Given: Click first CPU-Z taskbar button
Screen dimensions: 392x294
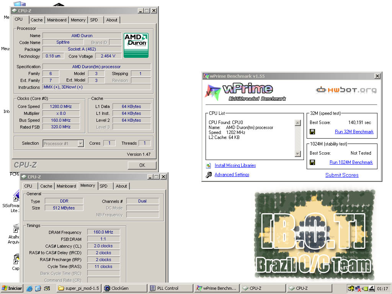Looking at the screenshot, I should (263, 288).
